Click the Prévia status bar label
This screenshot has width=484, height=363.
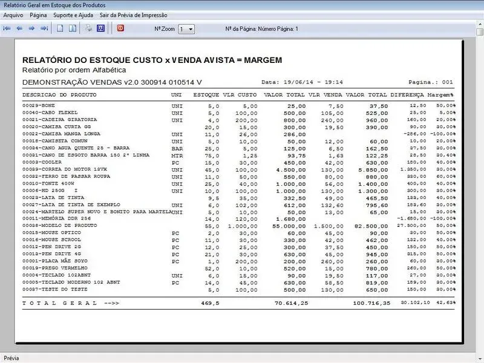coord(11,358)
